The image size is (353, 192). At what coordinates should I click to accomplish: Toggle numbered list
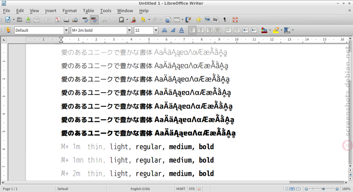tap(228, 30)
